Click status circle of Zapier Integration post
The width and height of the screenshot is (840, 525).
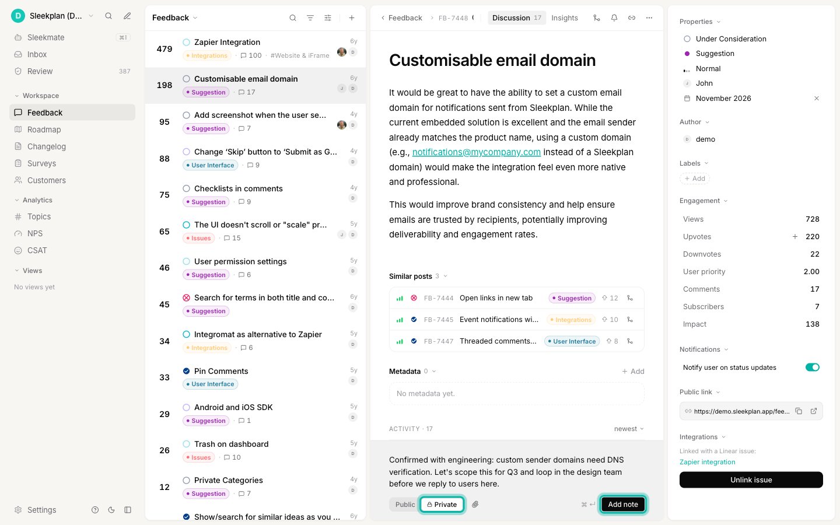(187, 42)
